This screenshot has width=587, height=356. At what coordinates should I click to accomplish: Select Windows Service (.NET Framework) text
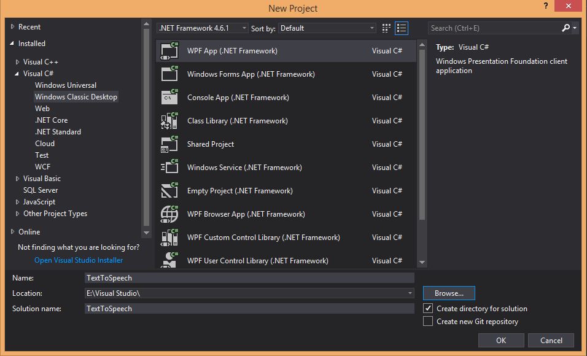[244, 168]
